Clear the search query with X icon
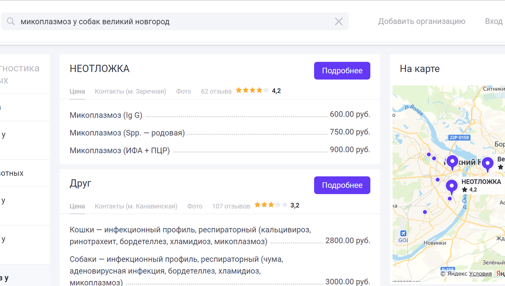The image size is (505, 286). click(x=338, y=21)
